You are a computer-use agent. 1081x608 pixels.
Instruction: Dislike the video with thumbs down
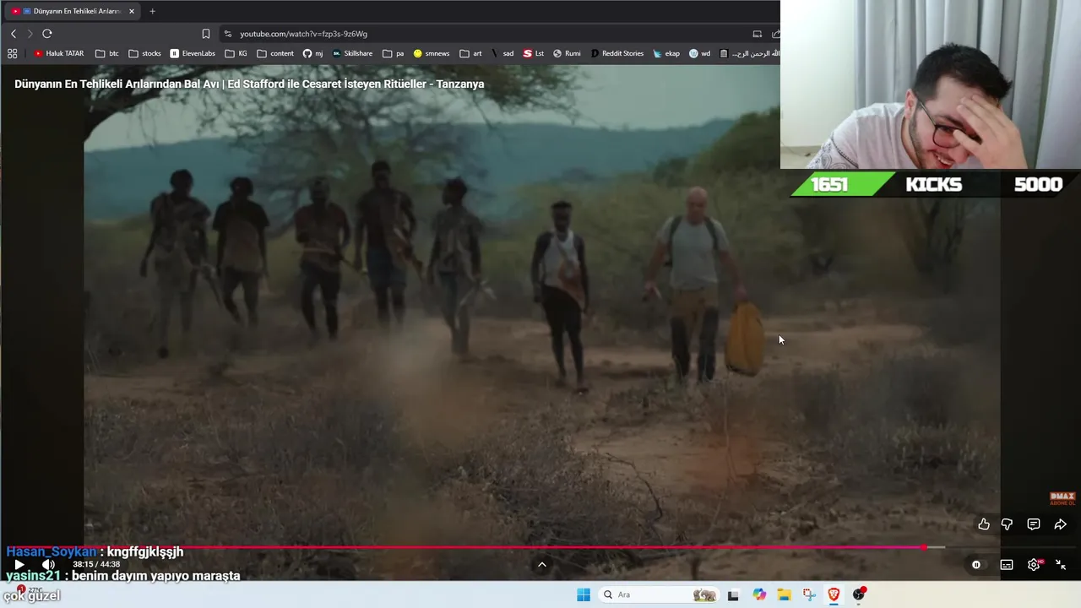1007,524
